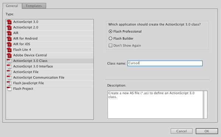Click the Adobe Device Central file icon

(x=9, y=55)
